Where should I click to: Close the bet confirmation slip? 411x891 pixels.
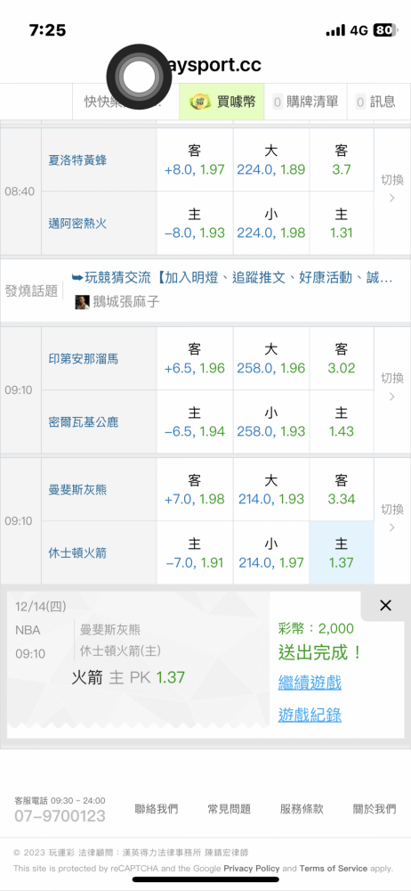[385, 606]
